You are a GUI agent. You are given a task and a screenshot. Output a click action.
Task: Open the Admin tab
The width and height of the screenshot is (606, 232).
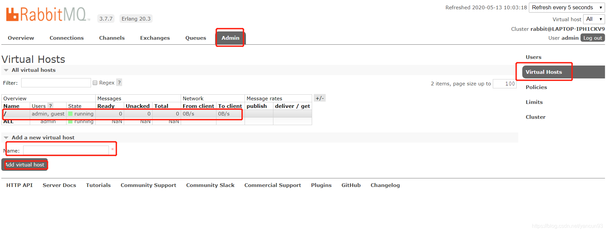230,38
